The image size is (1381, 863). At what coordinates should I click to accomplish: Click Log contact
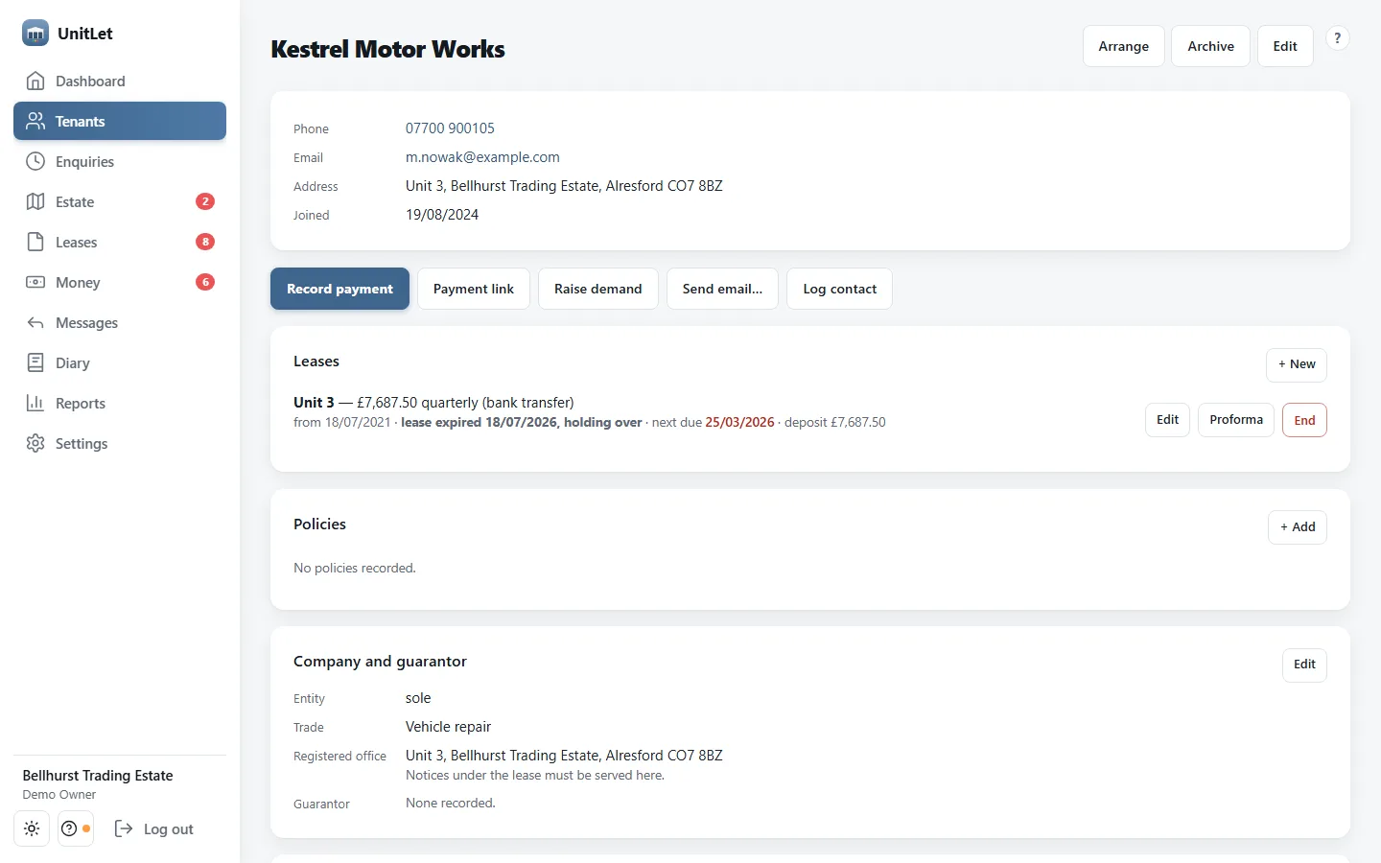(x=840, y=289)
